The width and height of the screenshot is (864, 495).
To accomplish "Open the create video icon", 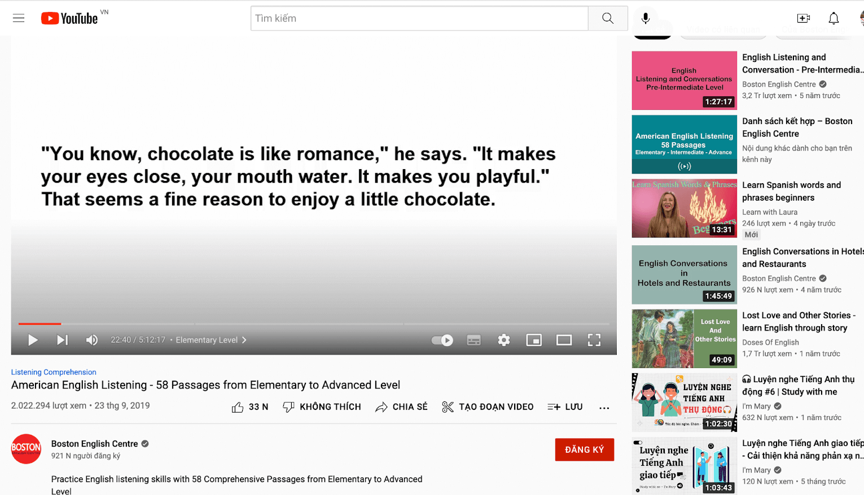I will click(x=803, y=18).
